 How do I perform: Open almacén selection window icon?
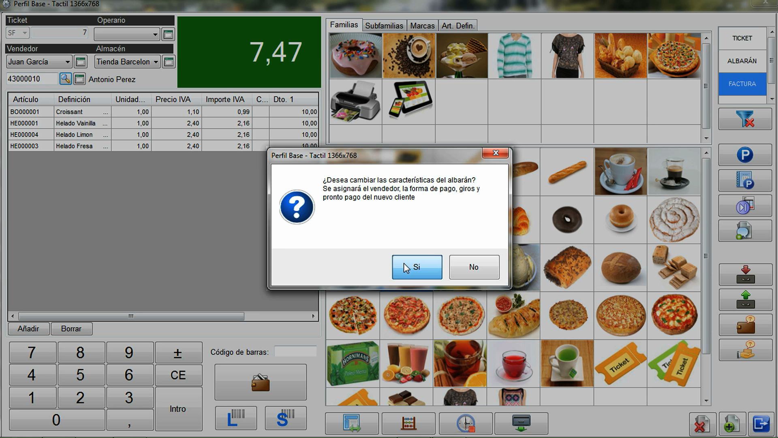click(x=169, y=62)
